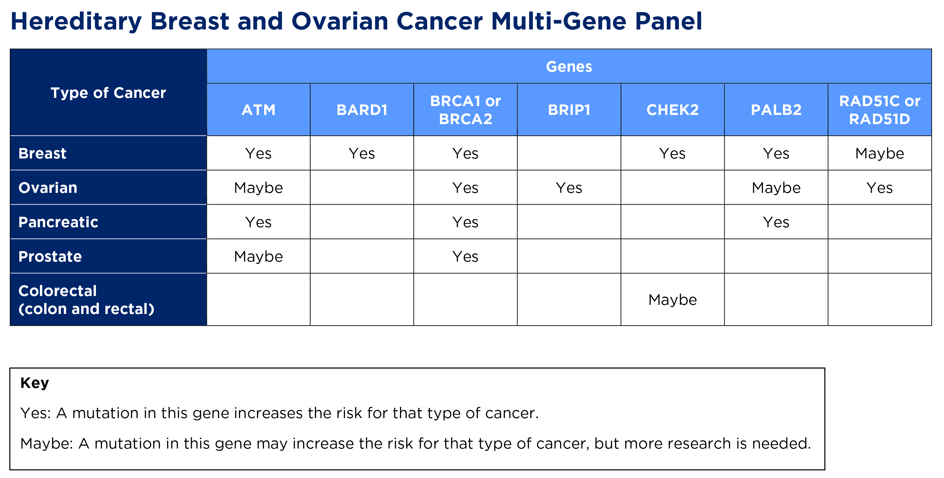
Task: Click the page title heading
Action: pos(356,21)
